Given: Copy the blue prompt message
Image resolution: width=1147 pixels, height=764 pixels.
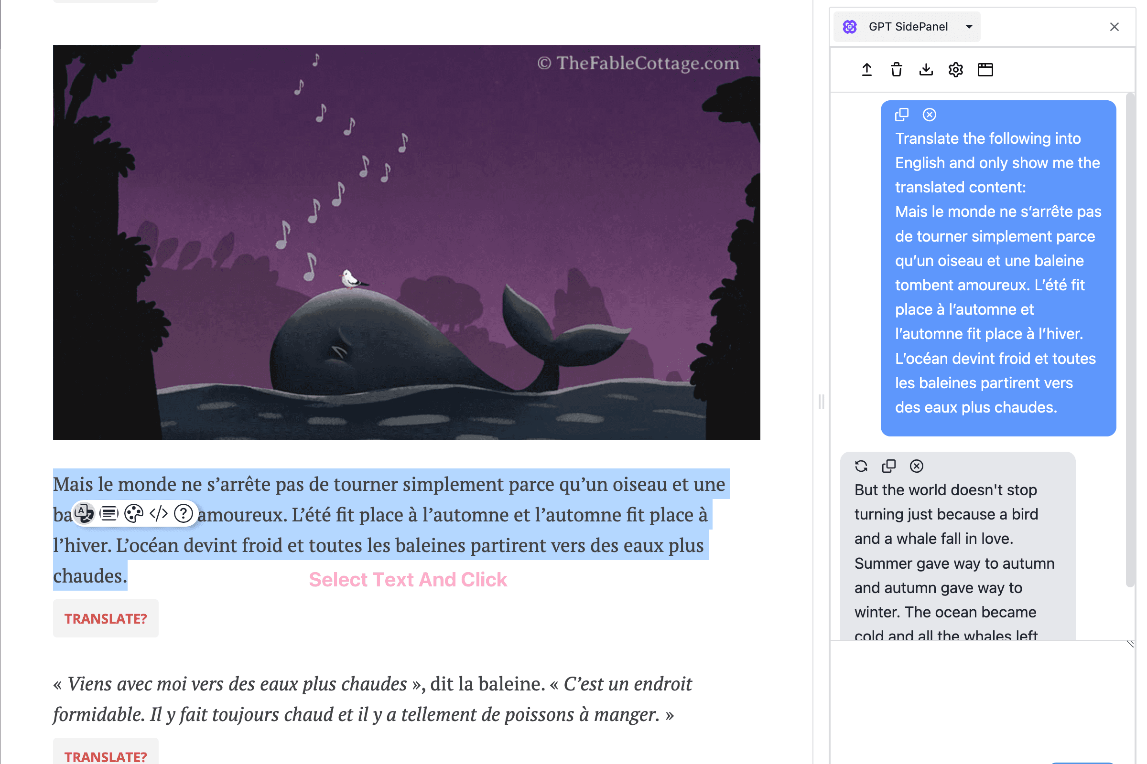Looking at the screenshot, I should (x=902, y=115).
